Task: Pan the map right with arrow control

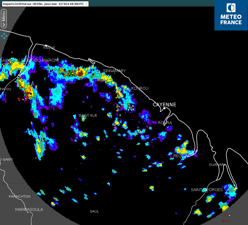Action: tap(7, 36)
